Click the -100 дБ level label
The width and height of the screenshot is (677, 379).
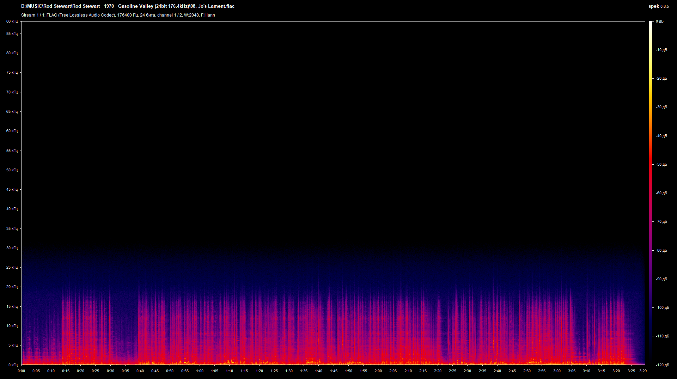(662, 307)
